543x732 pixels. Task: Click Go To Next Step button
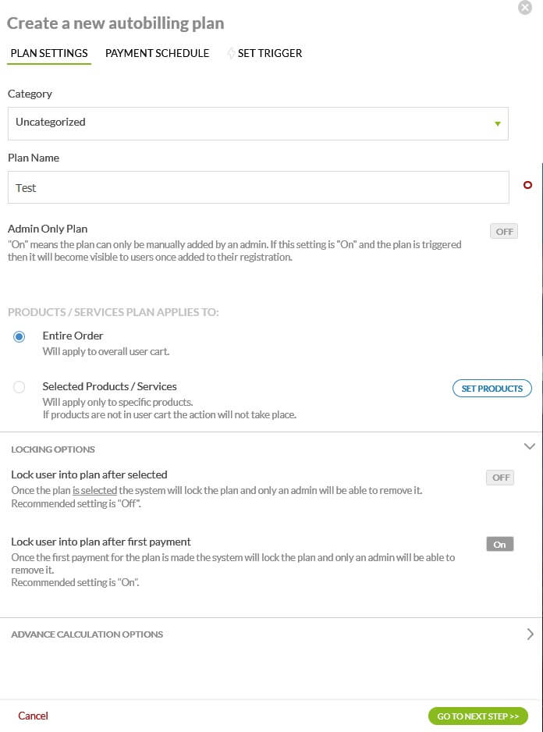click(x=477, y=716)
